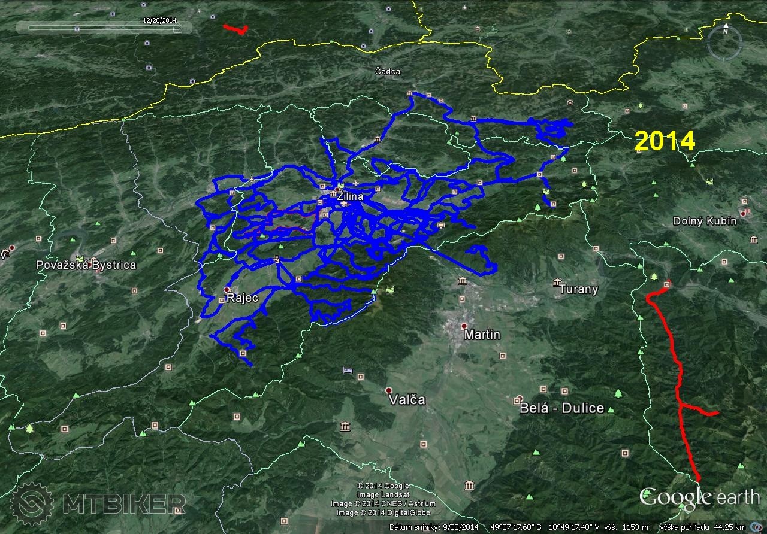767x534 pixels.
Task: Click the Turany town label
Action: tap(578, 289)
